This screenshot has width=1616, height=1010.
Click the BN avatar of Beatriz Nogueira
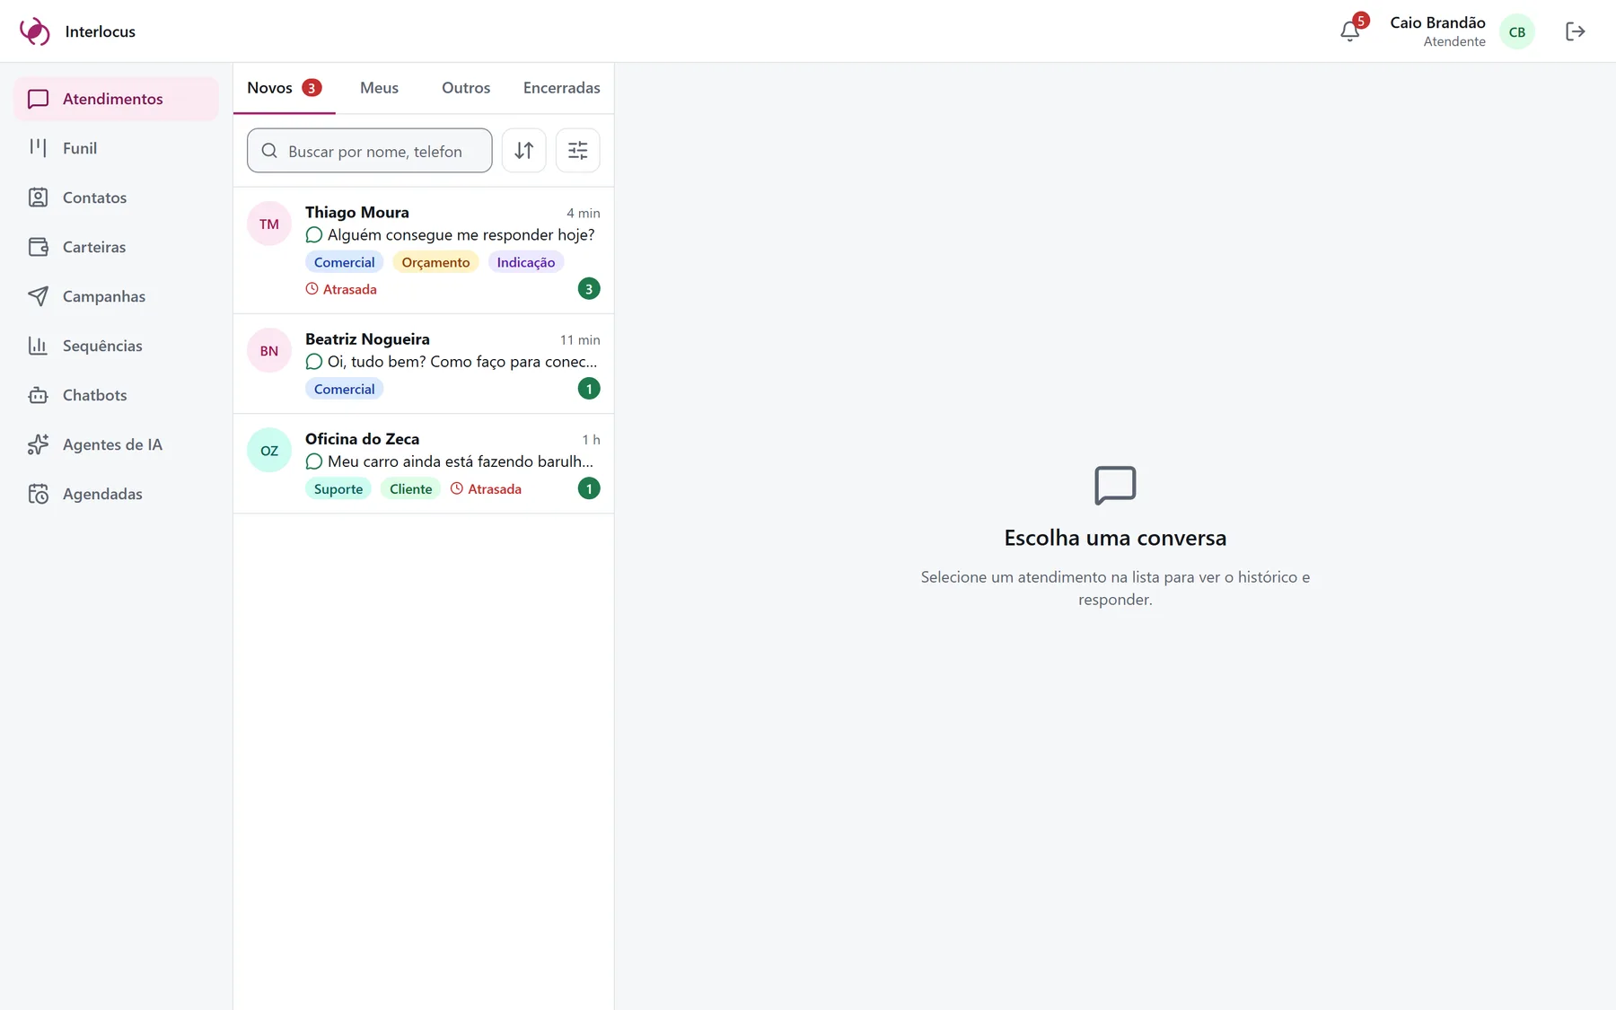[268, 350]
